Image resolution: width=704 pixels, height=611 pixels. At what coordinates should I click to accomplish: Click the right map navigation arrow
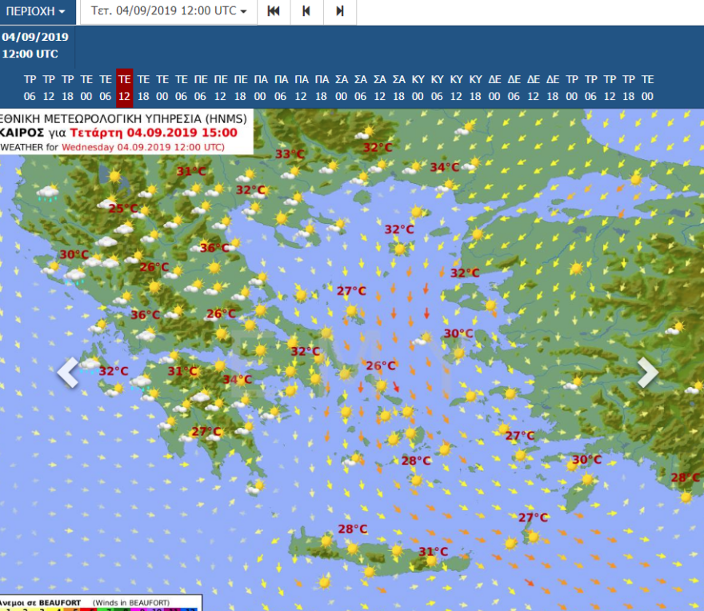click(x=648, y=372)
